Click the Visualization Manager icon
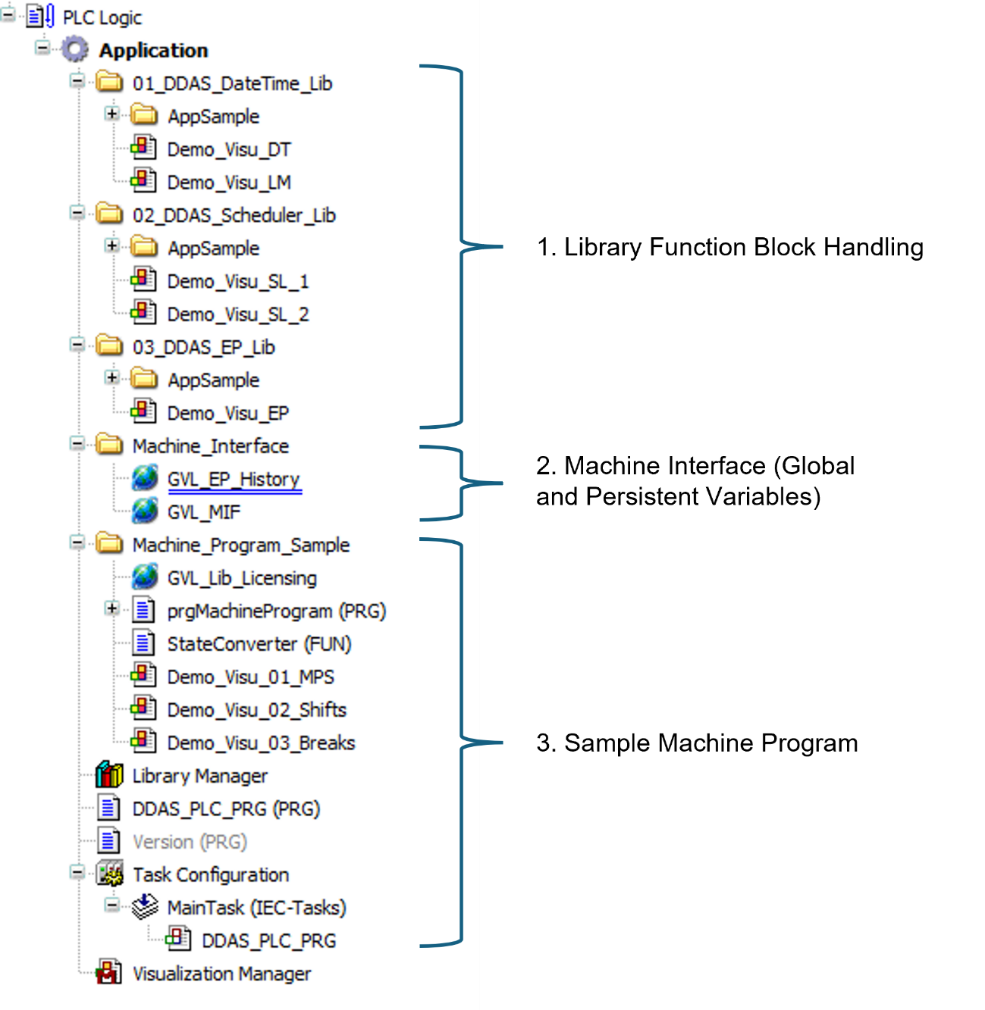Image resolution: width=985 pixels, height=1010 pixels. (x=108, y=972)
